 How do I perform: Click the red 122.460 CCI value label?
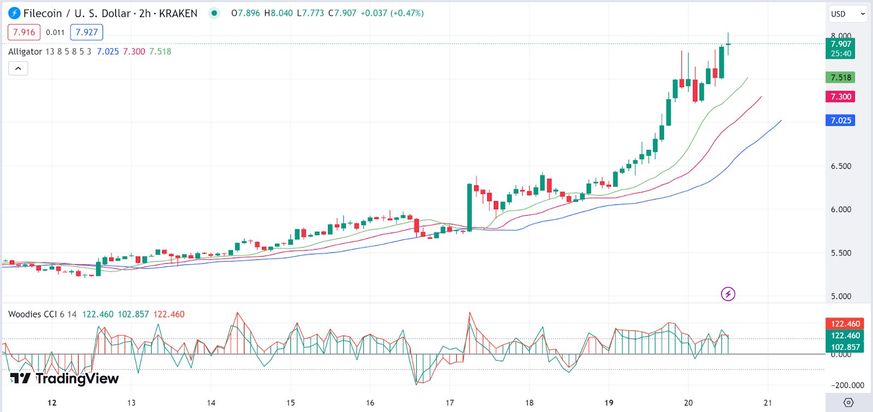tap(845, 324)
